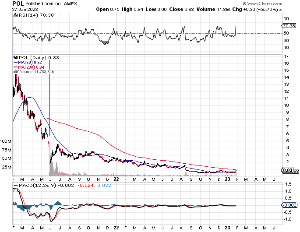Click the red -0.024 MACD signal value
The height and width of the screenshot is (232, 300).
(x=85, y=186)
